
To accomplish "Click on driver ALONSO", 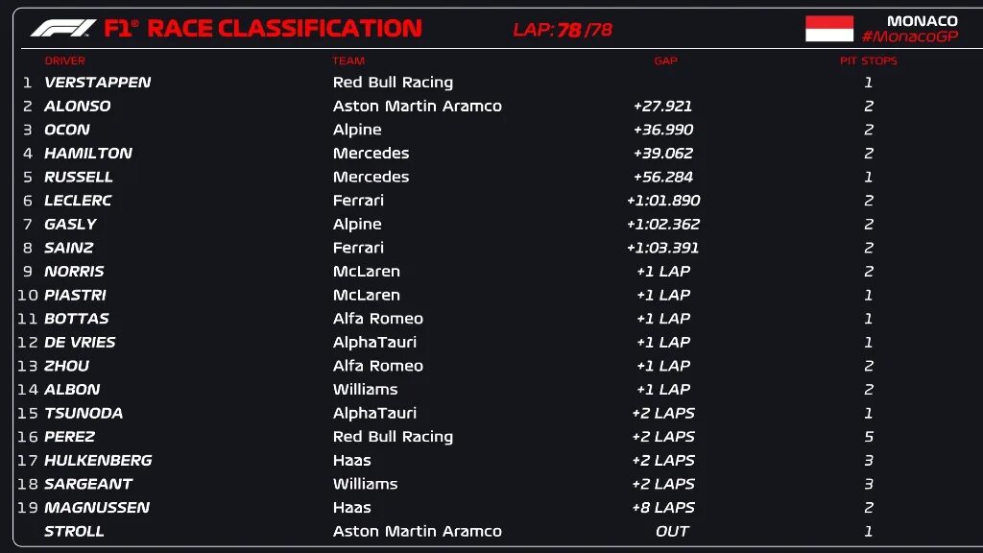I will tap(78, 106).
